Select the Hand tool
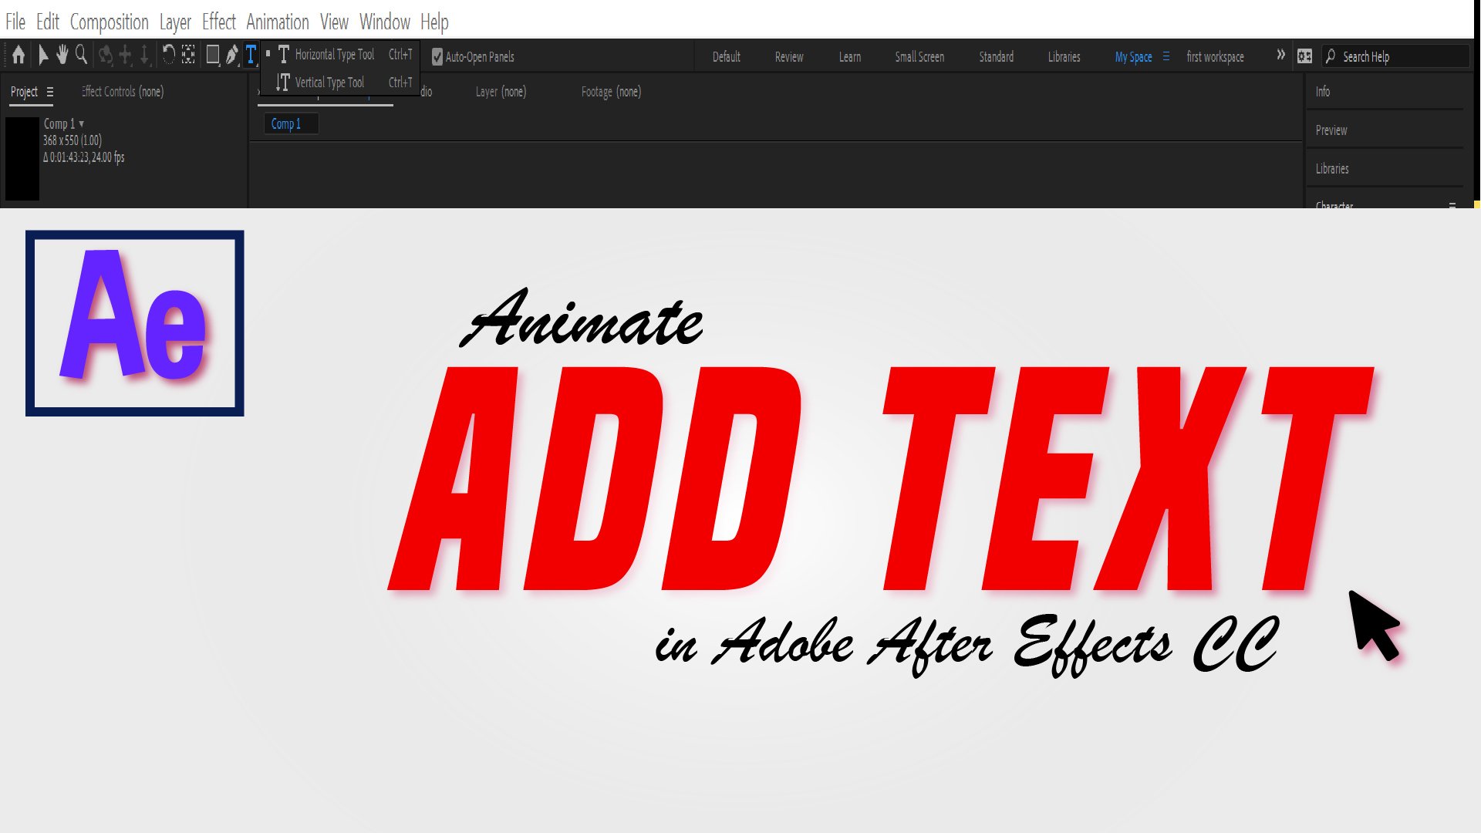 tap(62, 55)
